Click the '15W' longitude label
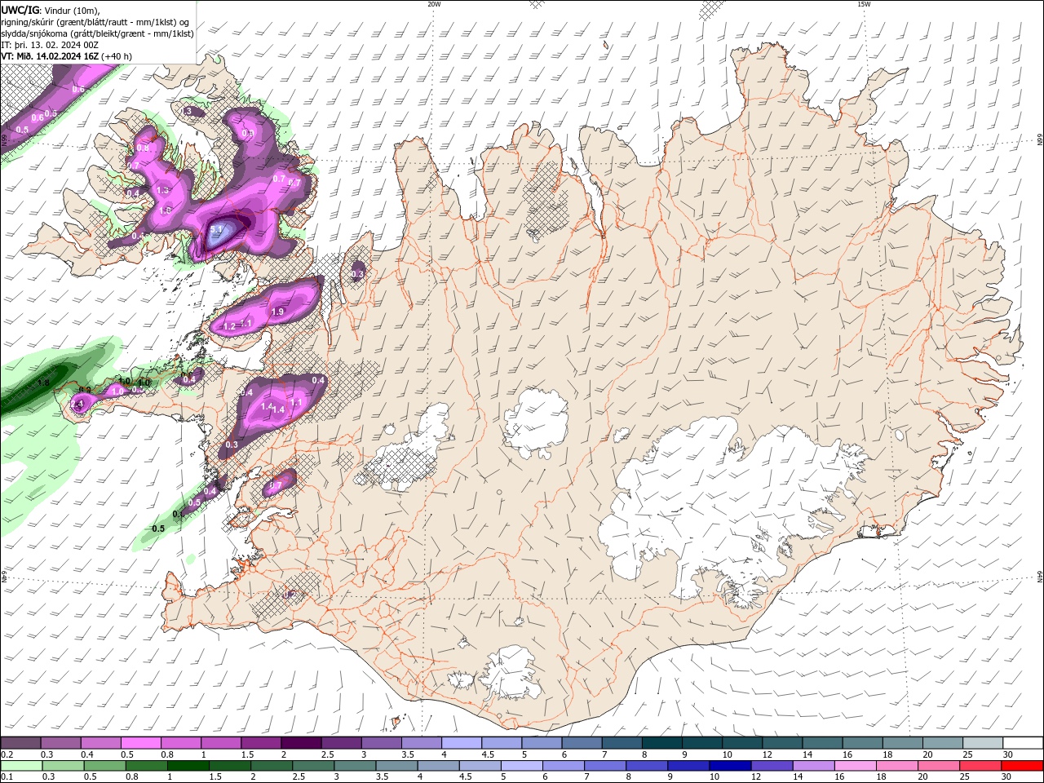The image size is (1044, 783). click(864, 4)
